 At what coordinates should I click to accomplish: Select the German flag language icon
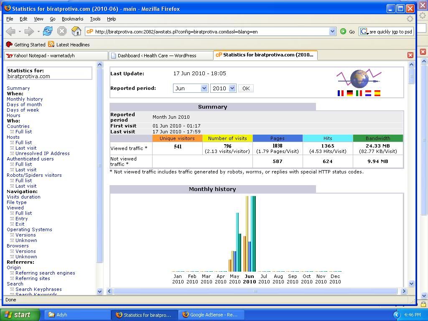pos(350,93)
